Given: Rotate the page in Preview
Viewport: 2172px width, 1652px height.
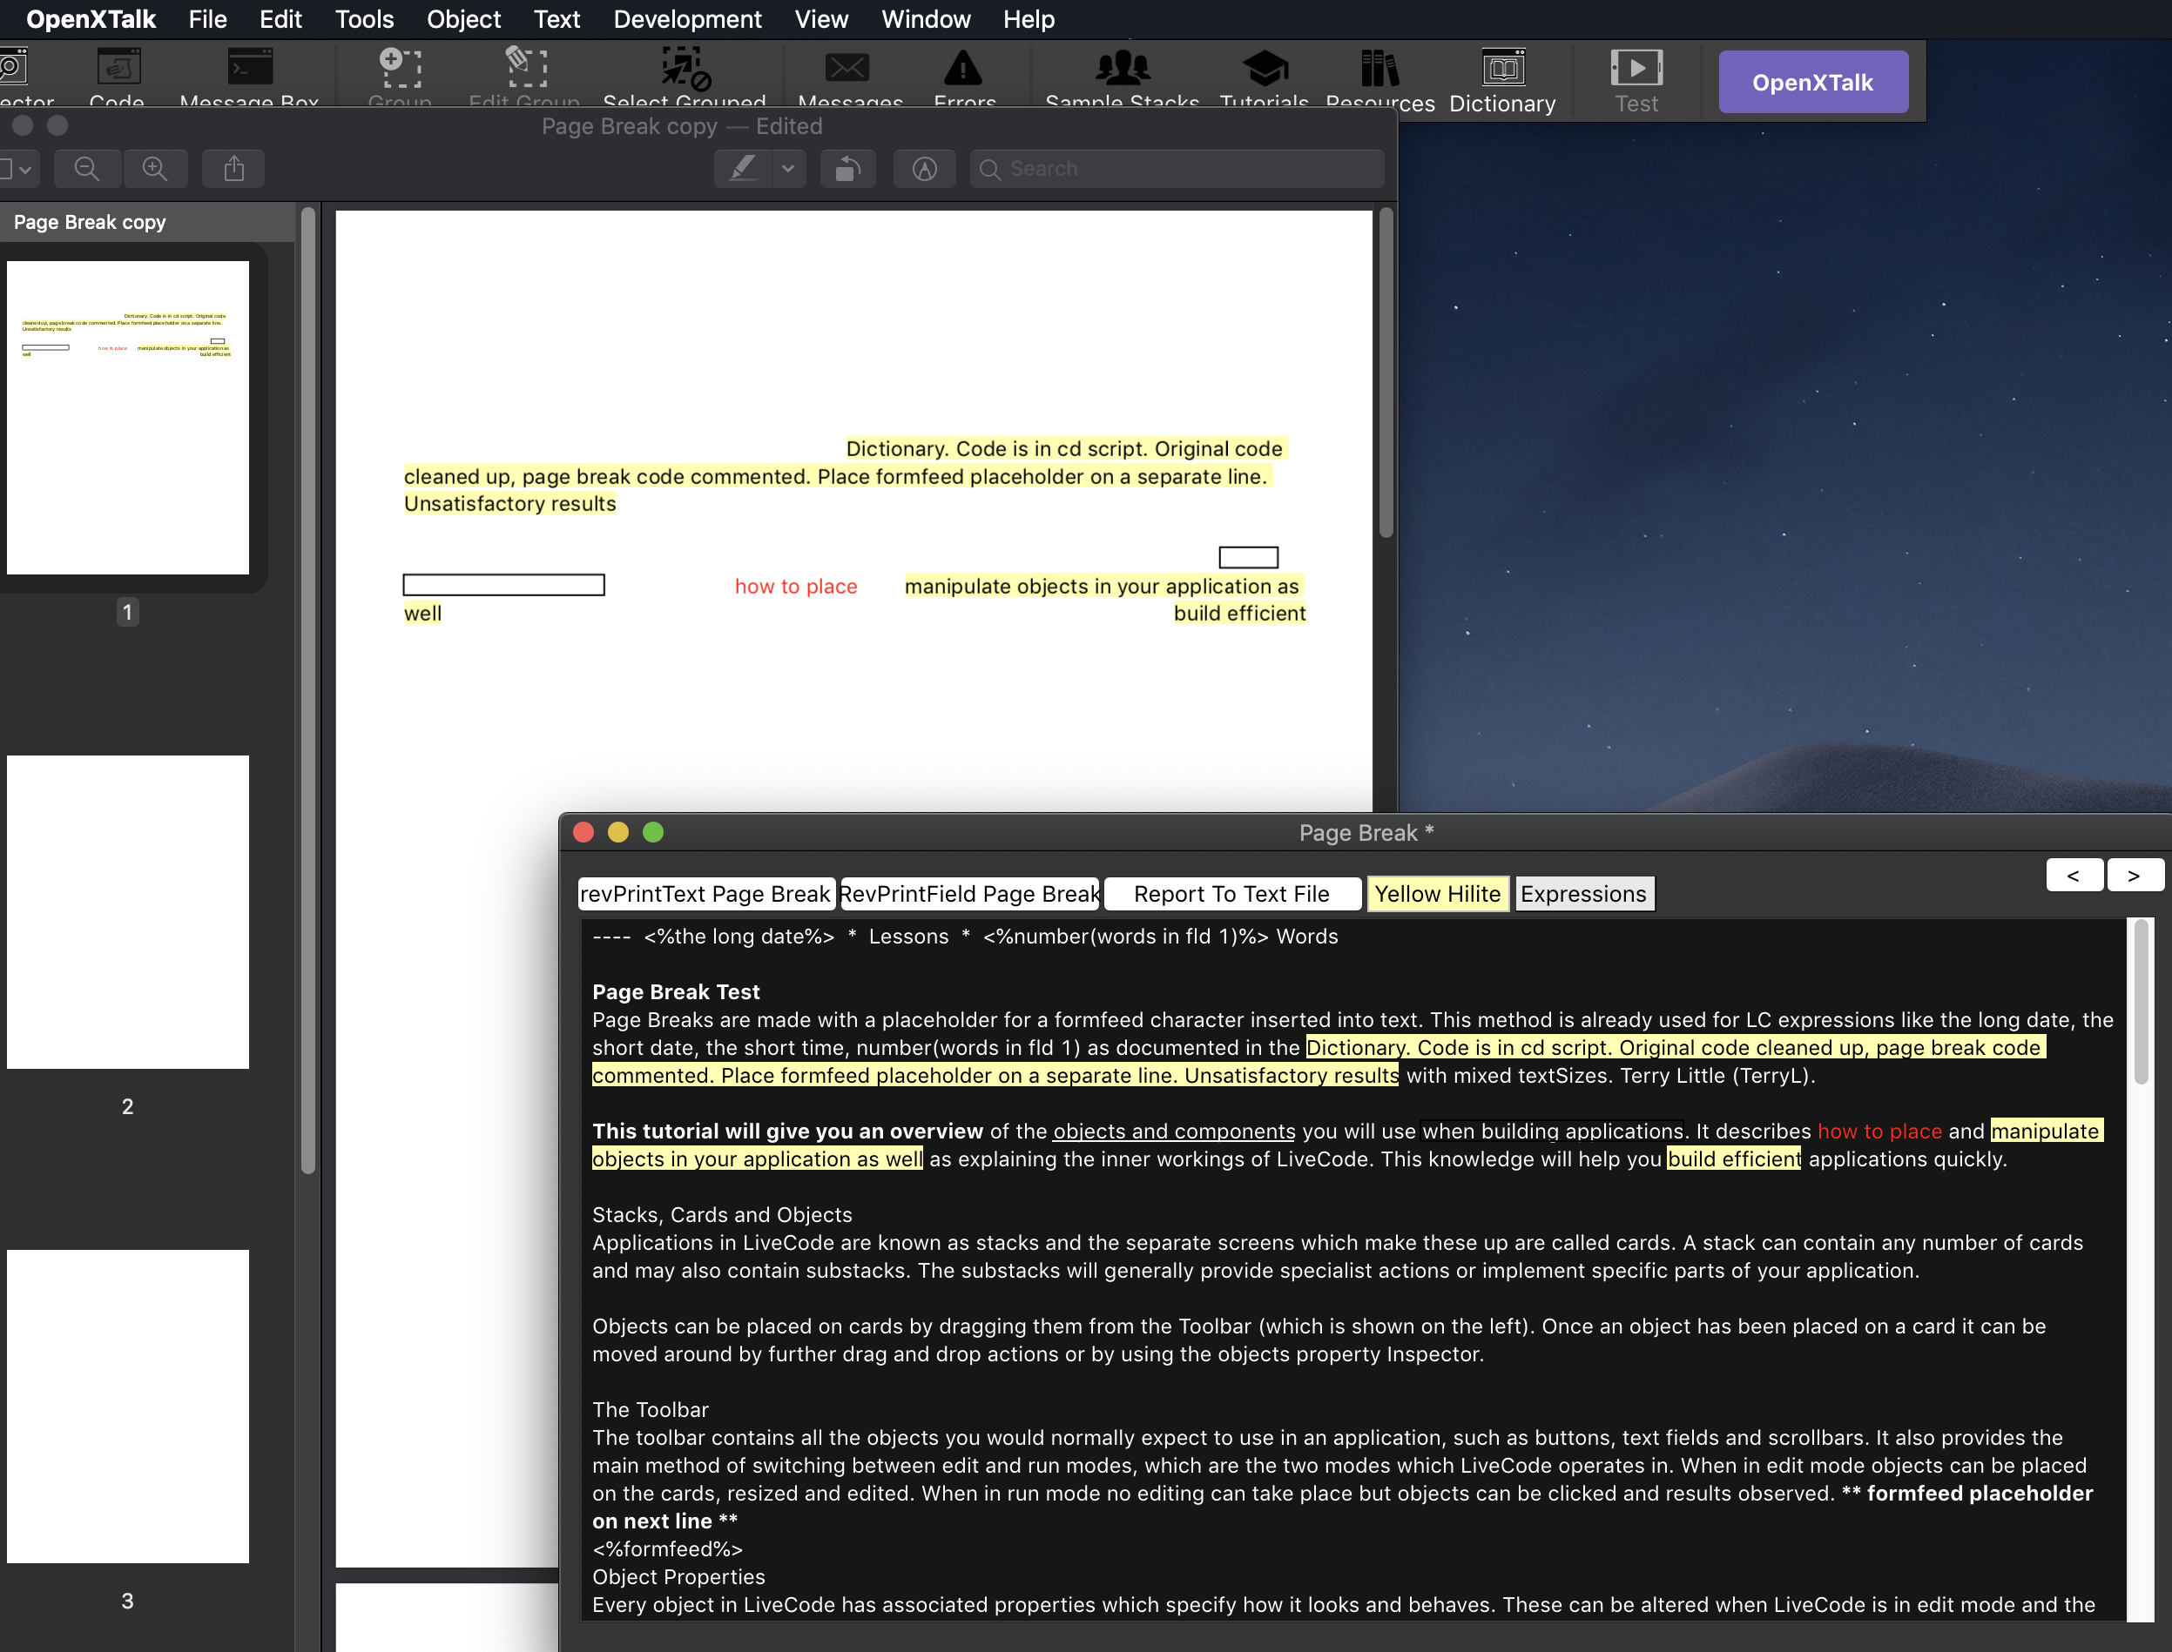Looking at the screenshot, I should (848, 169).
